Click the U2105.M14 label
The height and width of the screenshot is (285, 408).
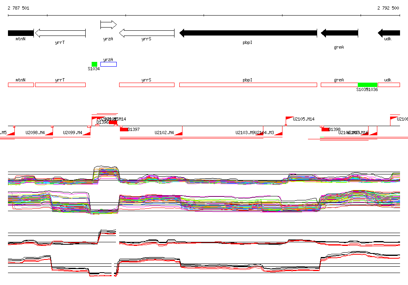(x=304, y=119)
